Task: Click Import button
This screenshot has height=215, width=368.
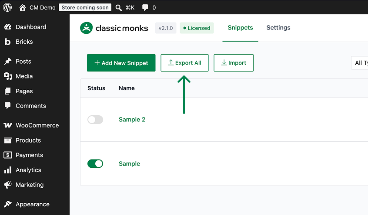Action: click(234, 63)
